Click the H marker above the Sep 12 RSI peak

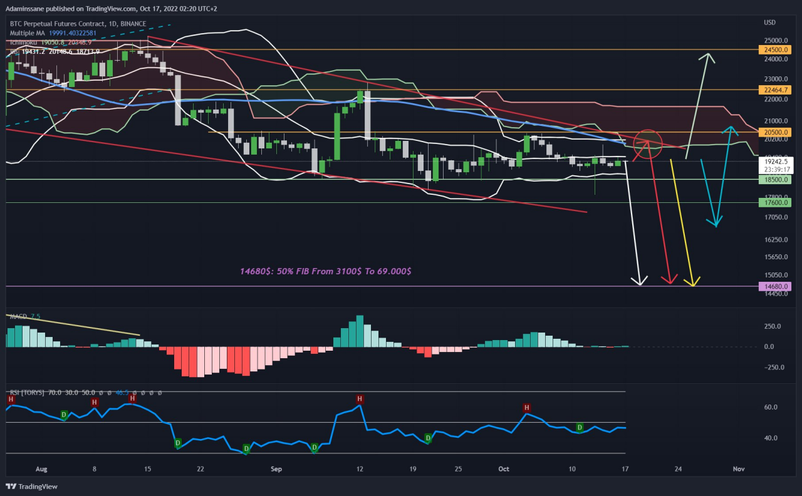360,399
